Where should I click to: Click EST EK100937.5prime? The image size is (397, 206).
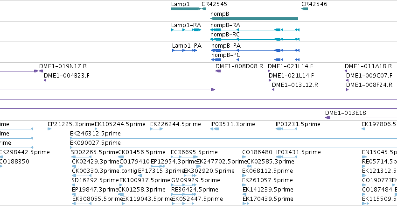[121, 185]
